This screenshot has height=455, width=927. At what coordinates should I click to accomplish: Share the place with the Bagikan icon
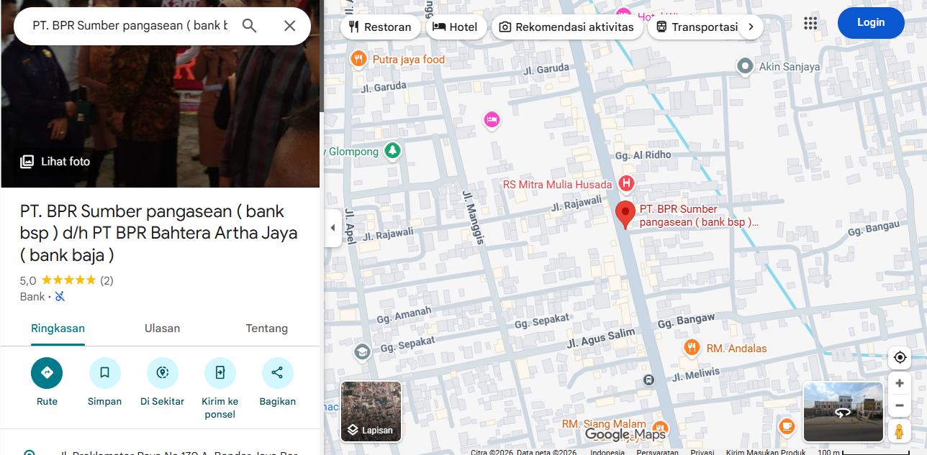[277, 373]
